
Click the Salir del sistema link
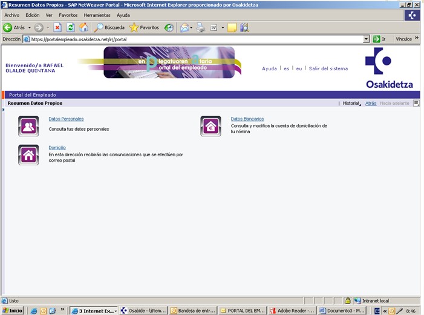click(328, 68)
